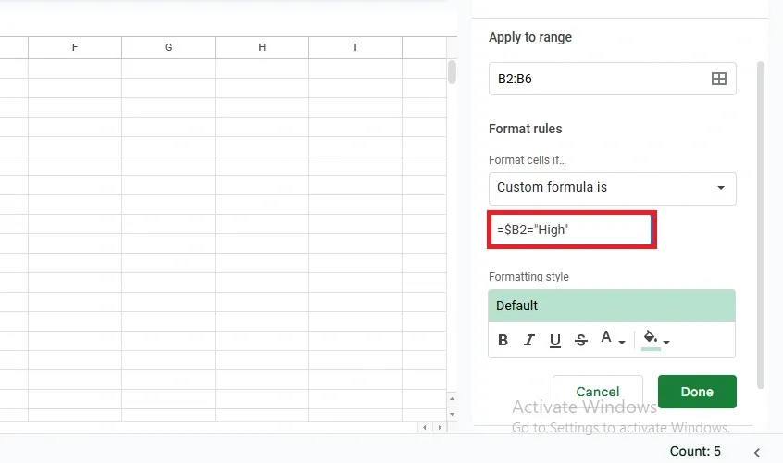Toggle italic in formatting style
Screen dimensions: 783x463
pos(529,340)
